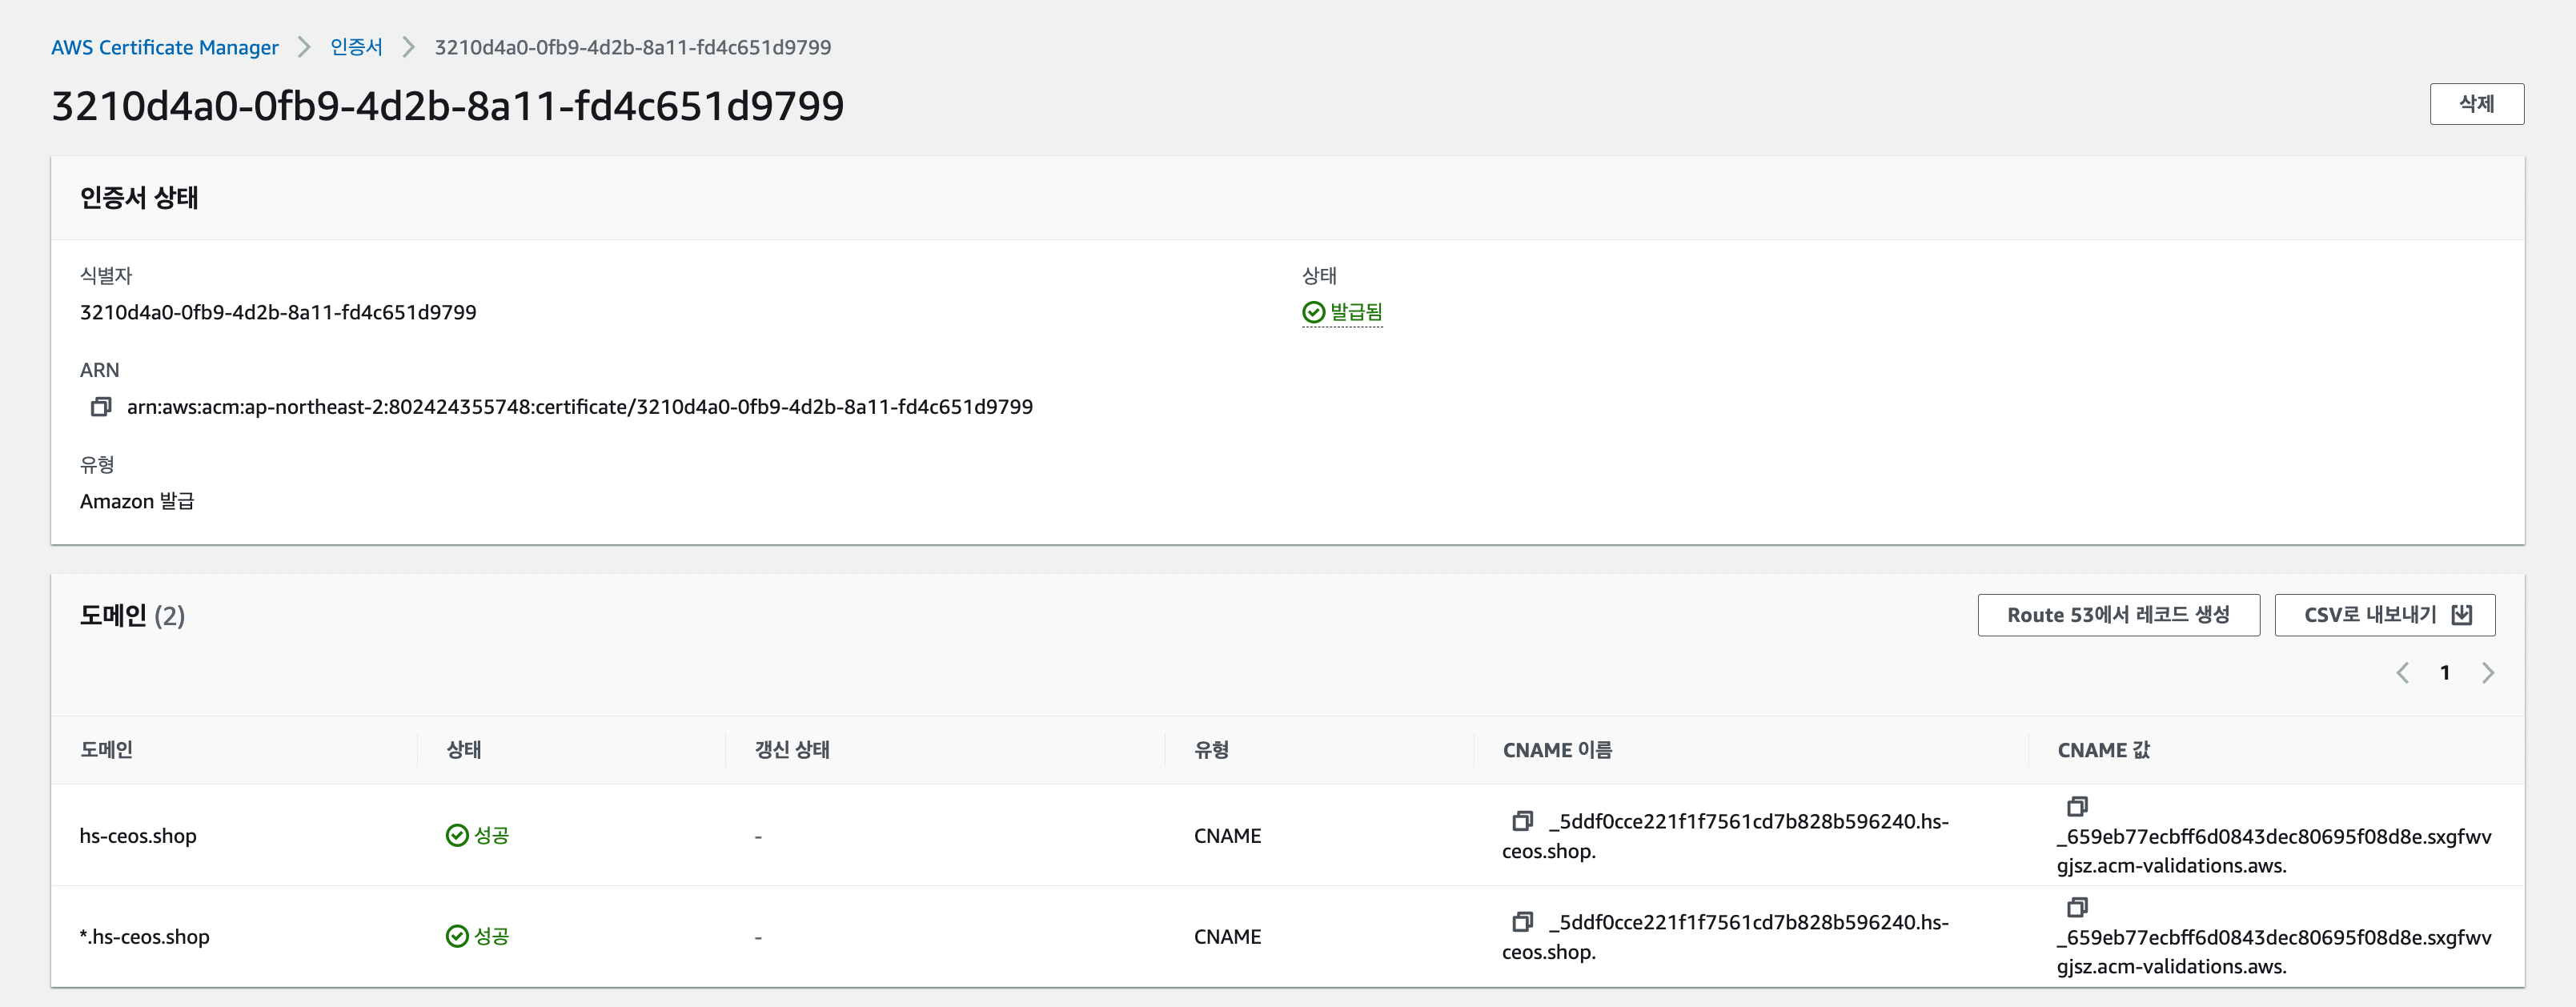Click the CNAME type cell in hs-ceos.shop row
Screen dimensions: 2576x1007
(1227, 836)
